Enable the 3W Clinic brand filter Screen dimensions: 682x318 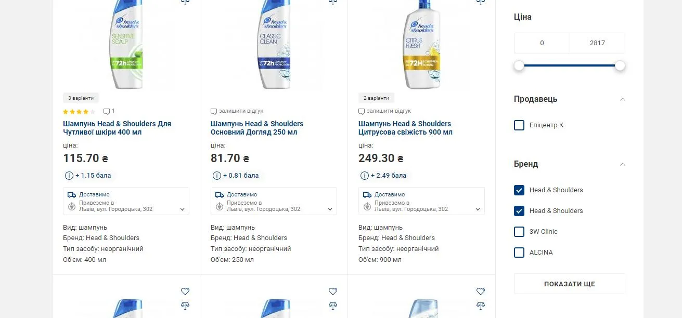tap(519, 232)
